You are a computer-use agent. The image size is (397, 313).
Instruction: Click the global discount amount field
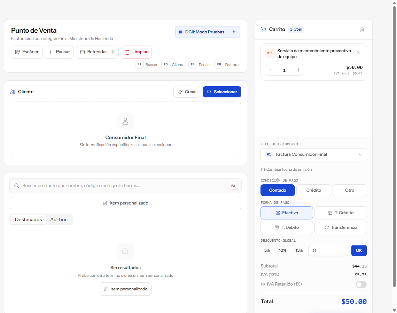coord(329,250)
